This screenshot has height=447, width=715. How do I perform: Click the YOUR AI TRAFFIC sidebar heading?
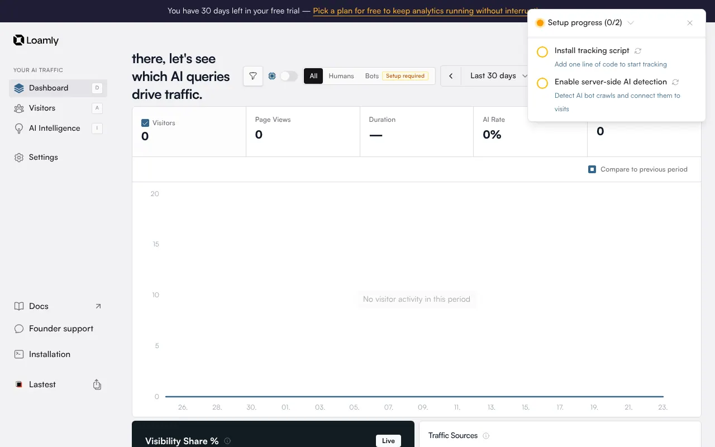point(38,70)
